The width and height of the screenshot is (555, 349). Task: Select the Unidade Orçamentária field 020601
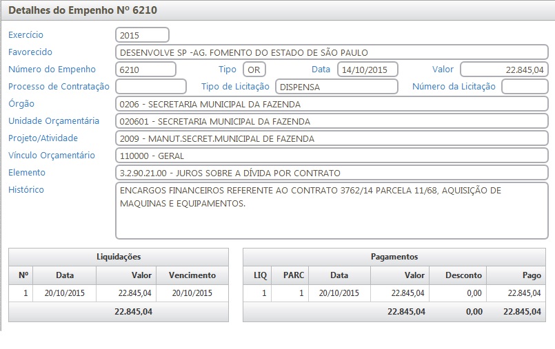pyautogui.click(x=332, y=121)
